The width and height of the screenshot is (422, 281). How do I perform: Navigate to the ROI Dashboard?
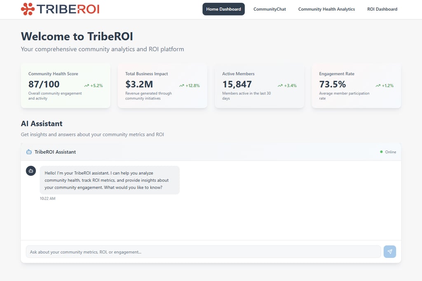tap(382, 9)
